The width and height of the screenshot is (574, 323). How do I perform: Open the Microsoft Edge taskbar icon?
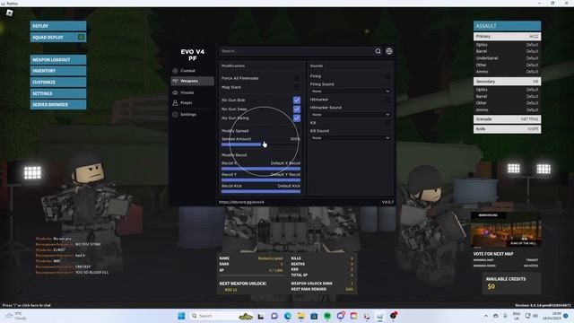[x=288, y=316]
